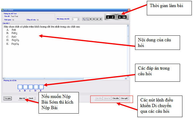193x118 pixels.
Task: Select answer box A
Action: (x=20, y=87)
